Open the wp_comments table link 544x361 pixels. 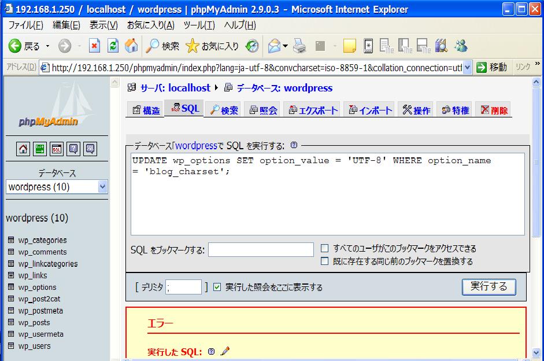pyautogui.click(x=42, y=252)
